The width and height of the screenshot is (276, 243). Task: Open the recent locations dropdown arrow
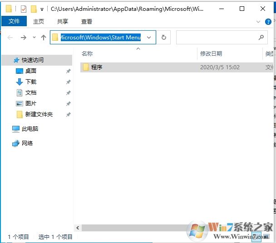[34, 37]
